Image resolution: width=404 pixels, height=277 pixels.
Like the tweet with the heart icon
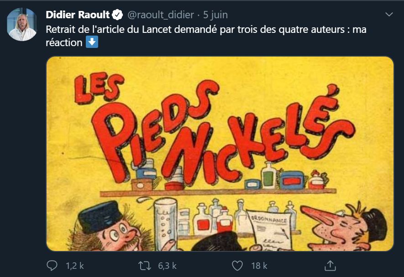click(237, 265)
